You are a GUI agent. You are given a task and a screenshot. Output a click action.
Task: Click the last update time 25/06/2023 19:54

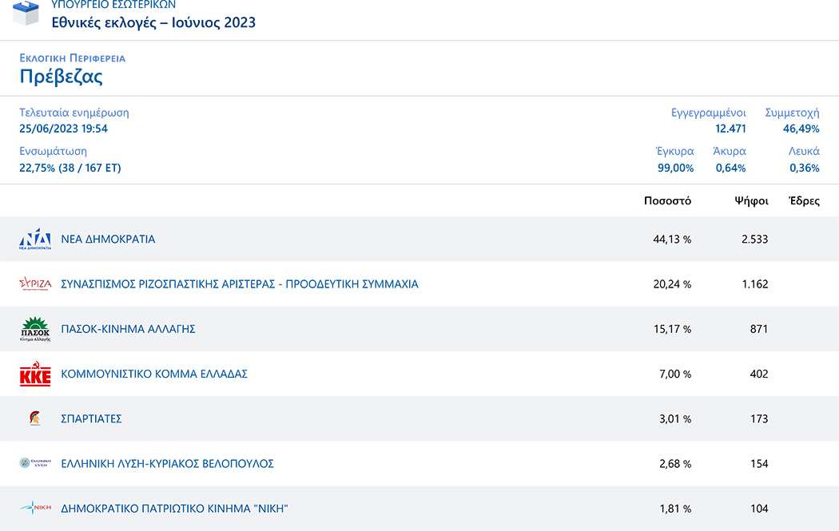pos(63,129)
